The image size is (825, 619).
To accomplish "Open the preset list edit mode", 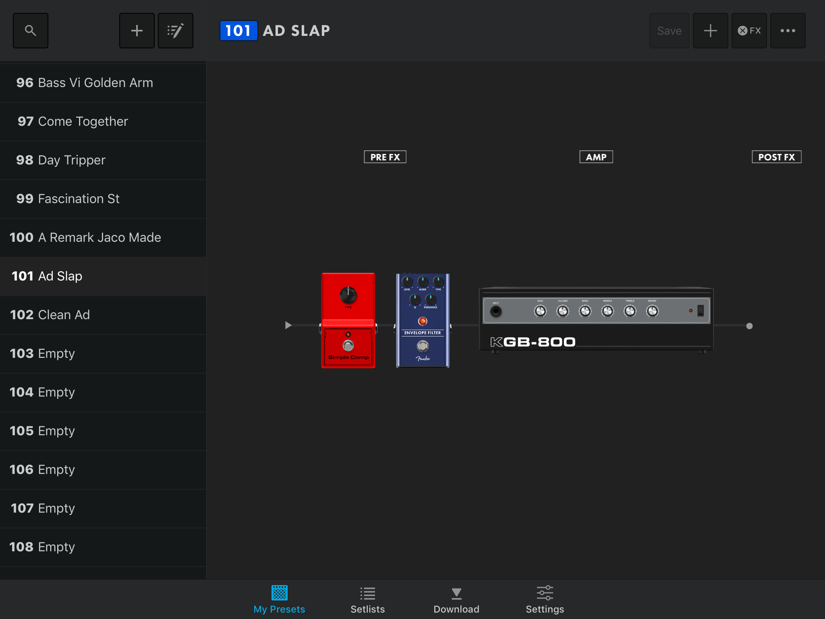I will coord(176,31).
